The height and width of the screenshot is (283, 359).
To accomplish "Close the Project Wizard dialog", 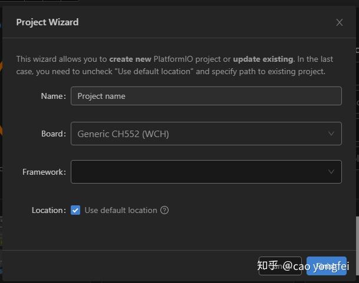I will point(339,22).
